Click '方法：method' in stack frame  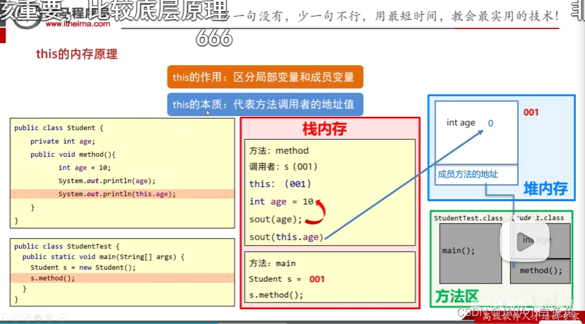point(279,151)
